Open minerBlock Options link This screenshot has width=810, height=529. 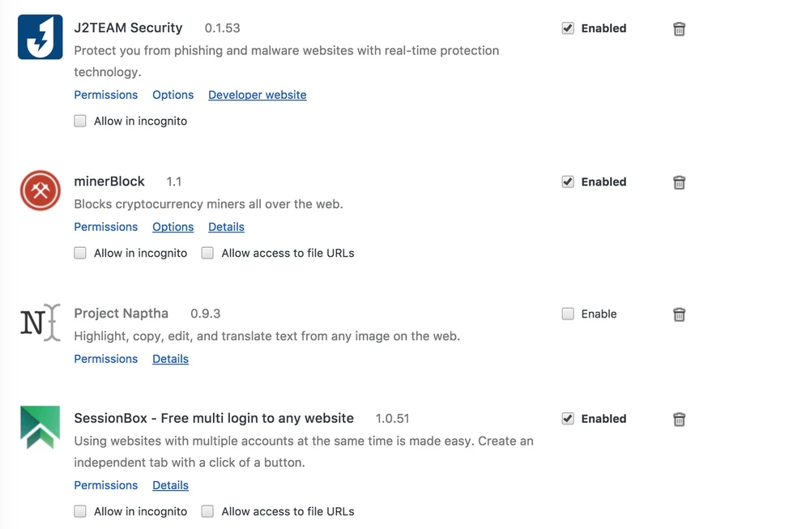click(173, 227)
